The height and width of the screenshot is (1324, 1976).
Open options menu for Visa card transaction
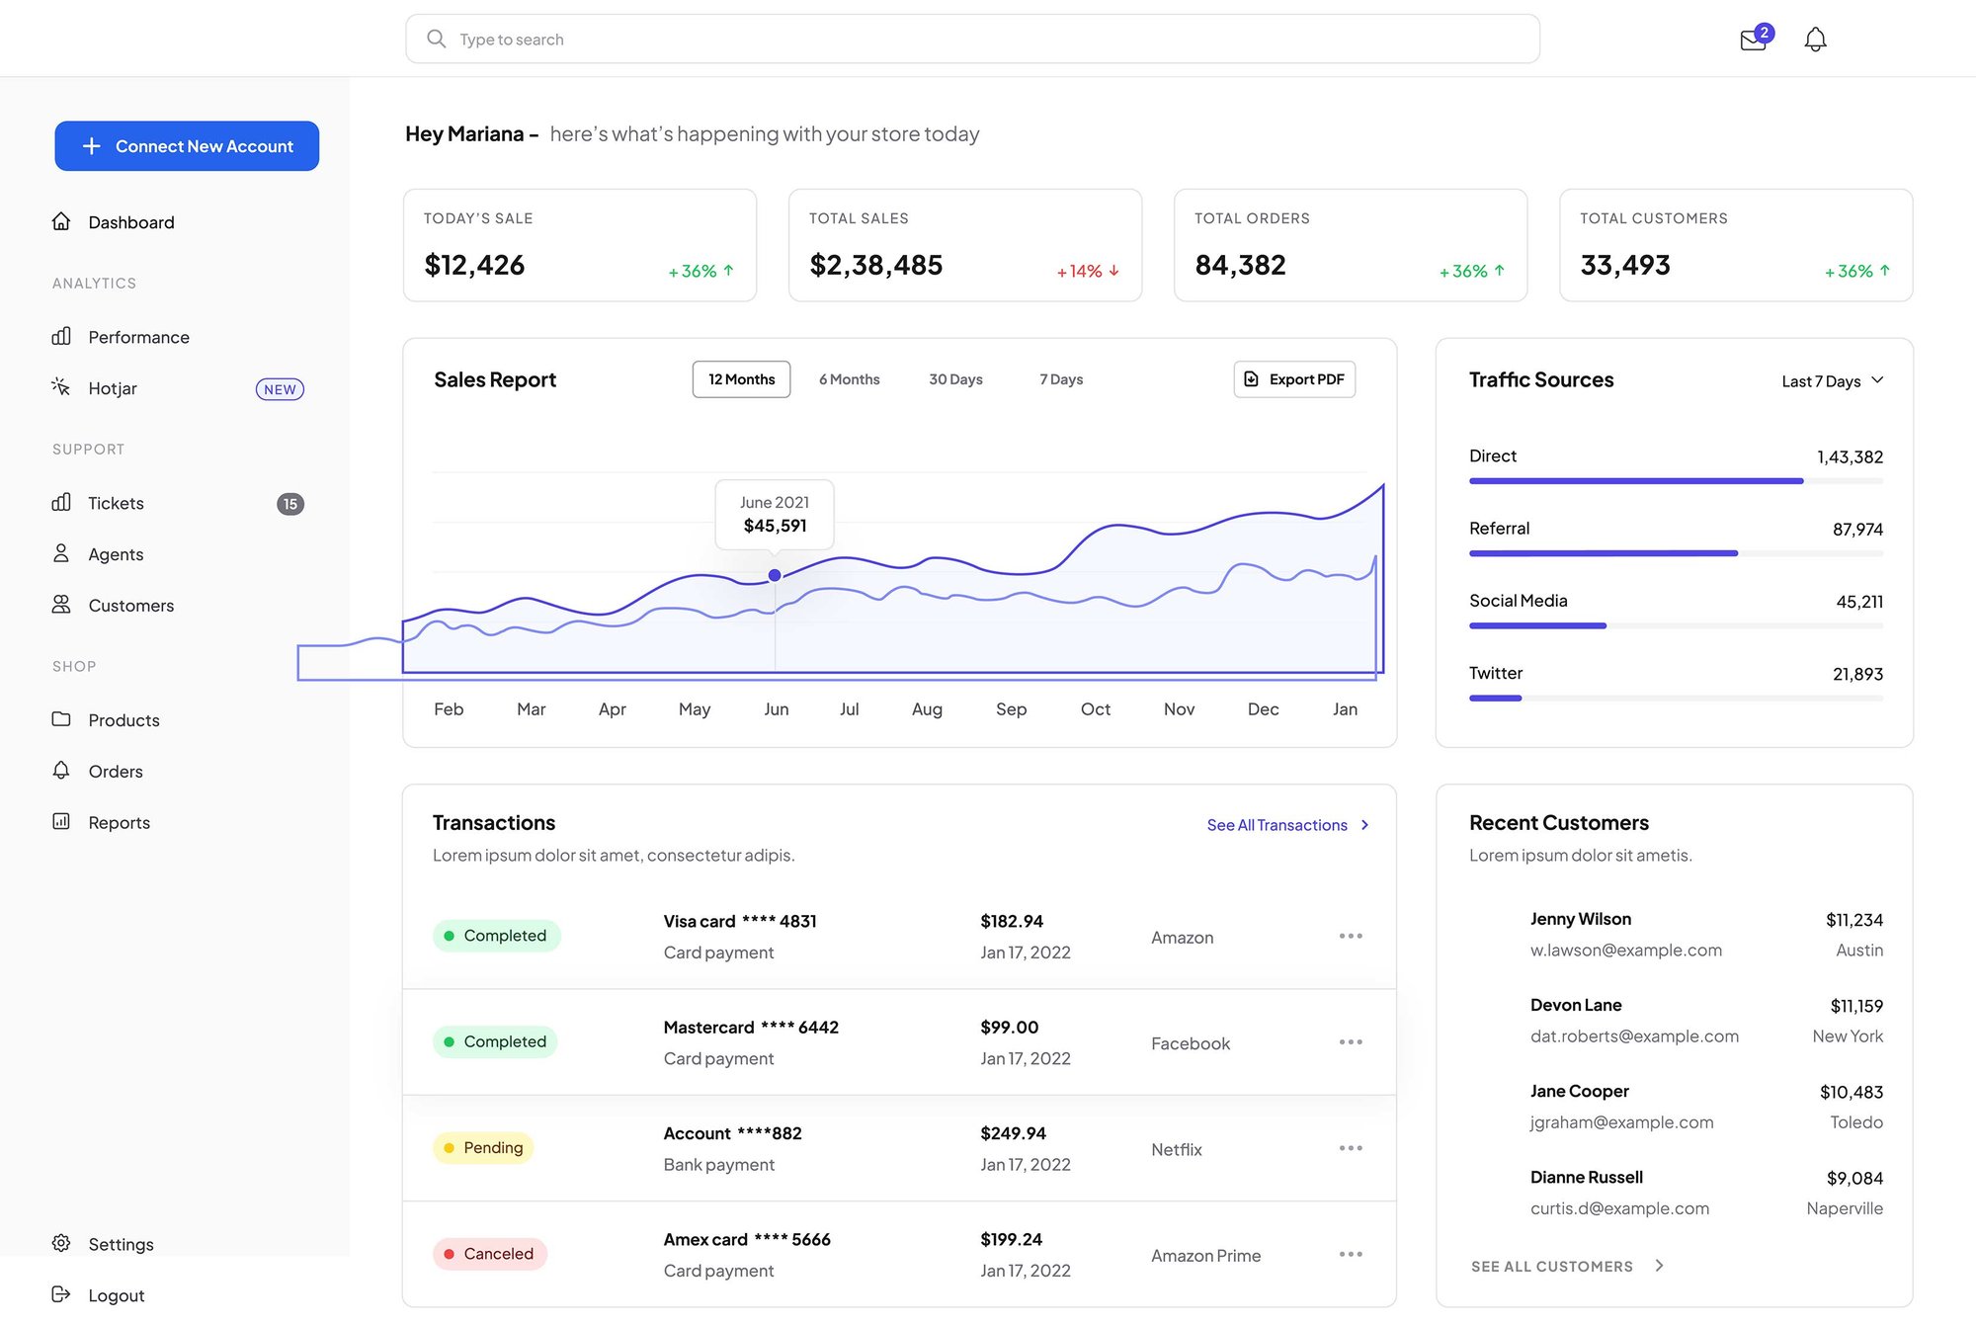coord(1351,936)
